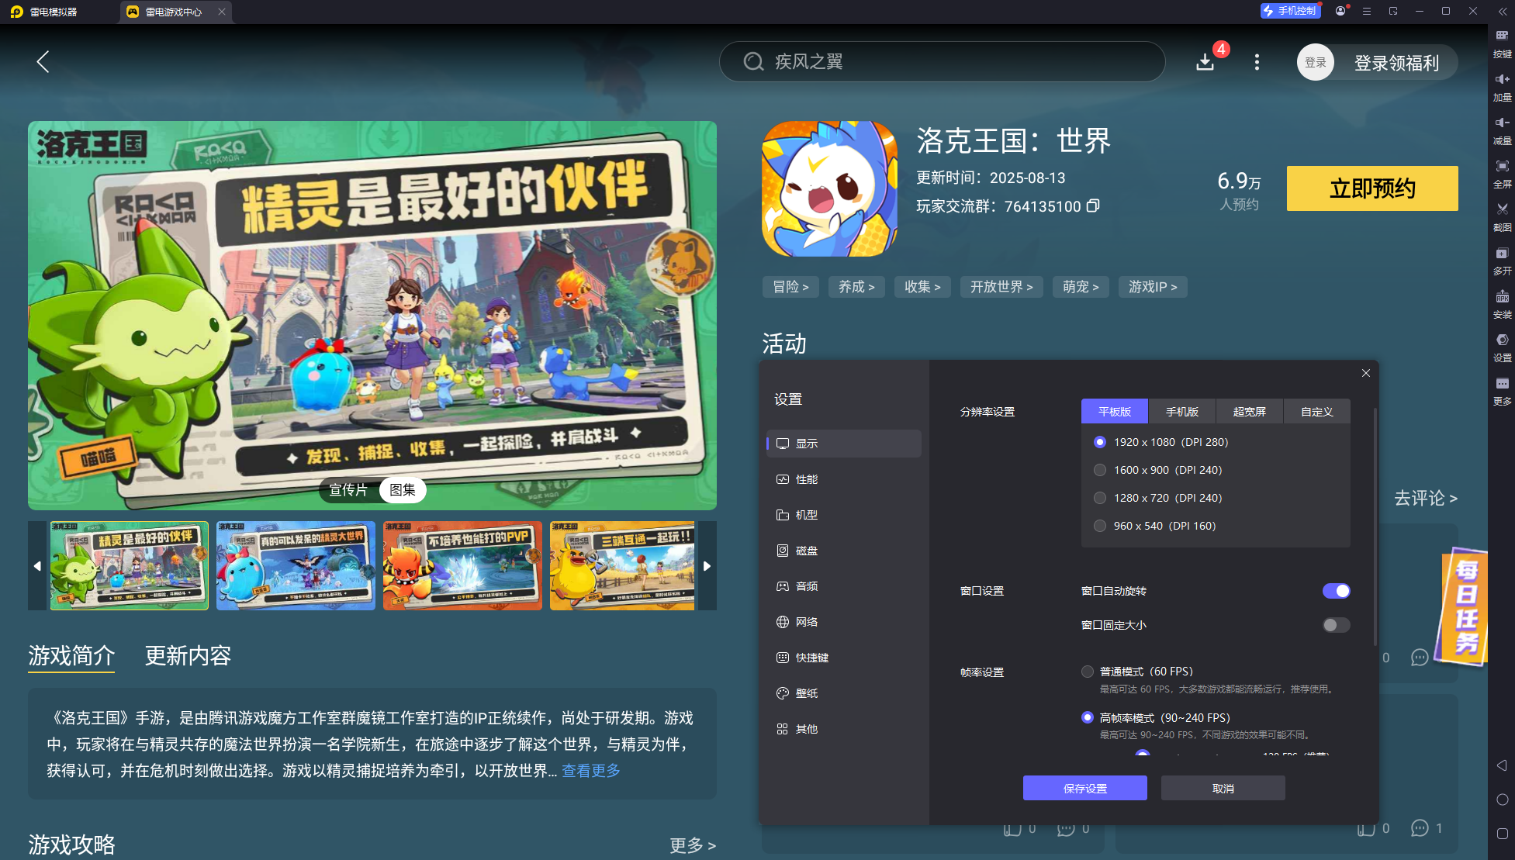Select the 1280 x 720 resolution radio button
Image resolution: width=1515 pixels, height=860 pixels.
coord(1100,497)
